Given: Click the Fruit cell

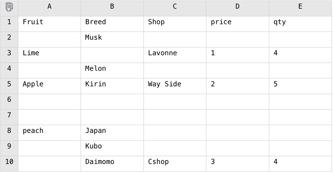Looking at the screenshot, I should [x=50, y=24].
